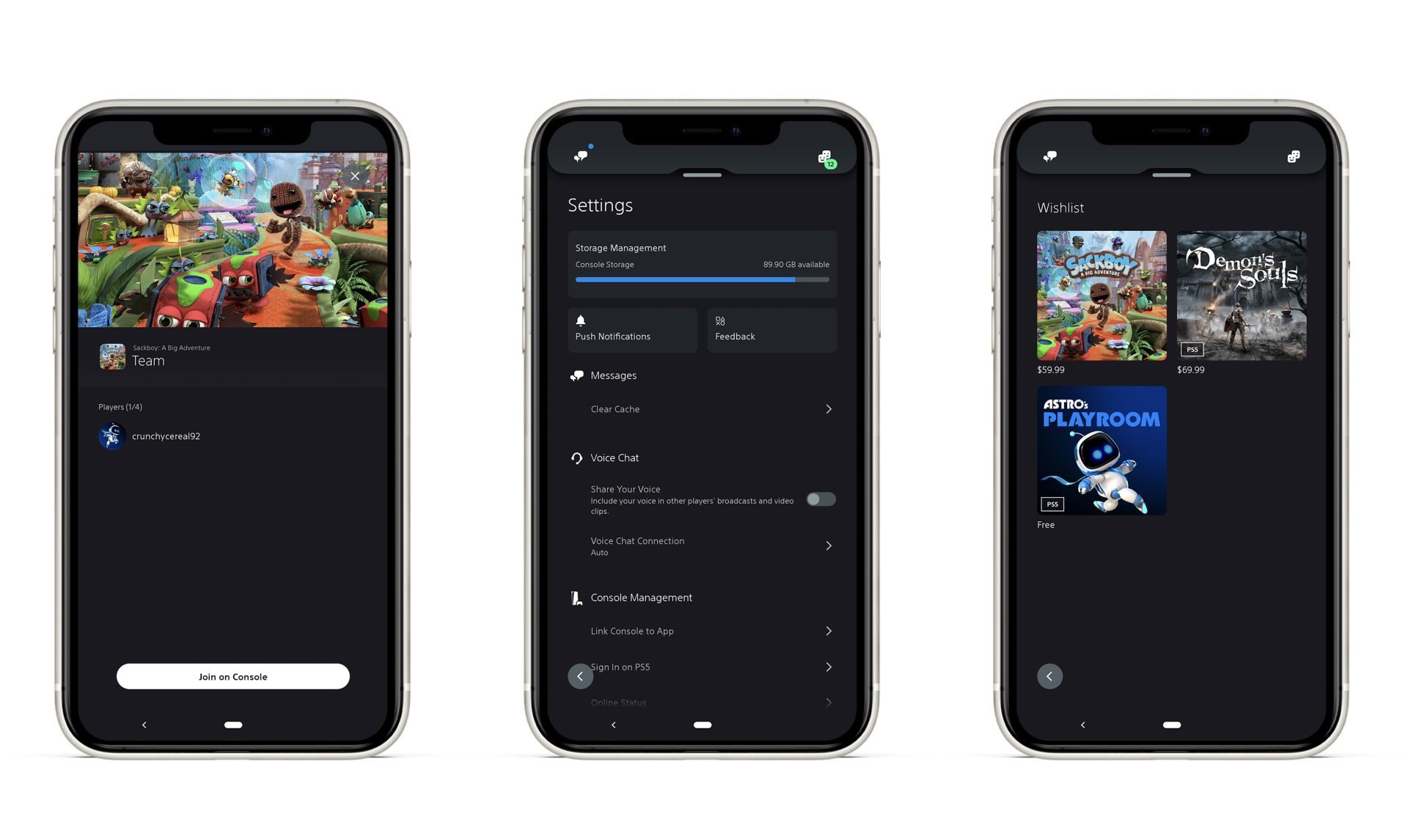Expand Sign In on PS5 option
1408x833 pixels.
pos(829,665)
